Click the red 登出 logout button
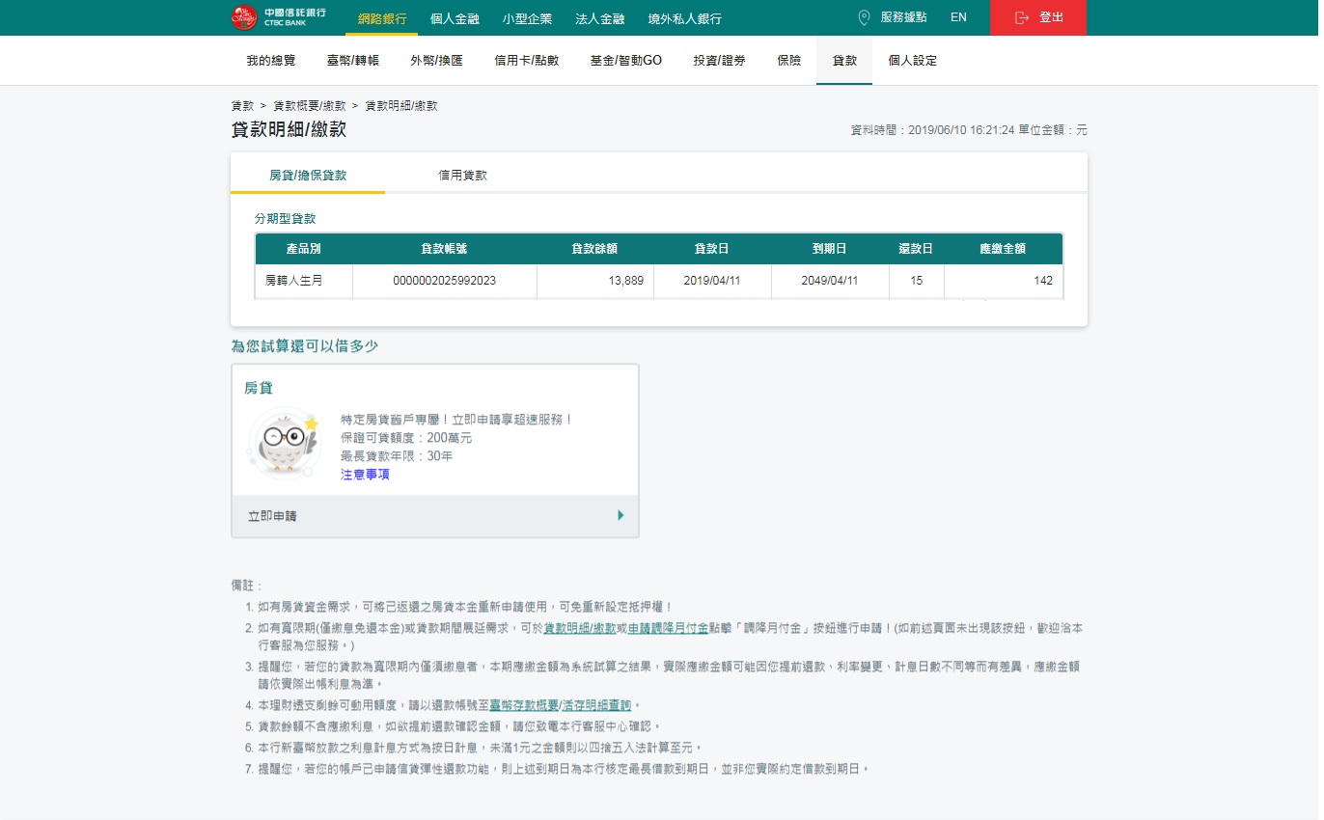The image size is (1324, 820). coord(1038,17)
